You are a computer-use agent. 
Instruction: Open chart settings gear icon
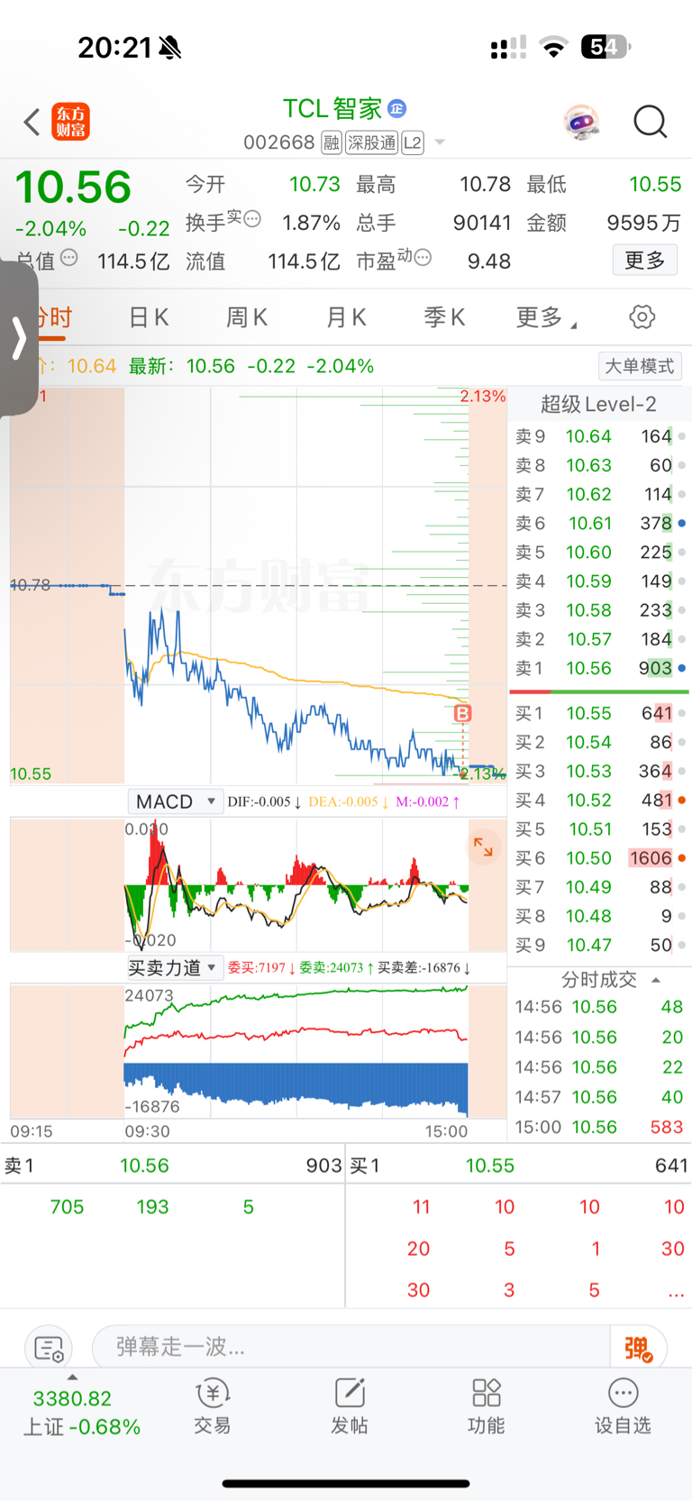[642, 317]
